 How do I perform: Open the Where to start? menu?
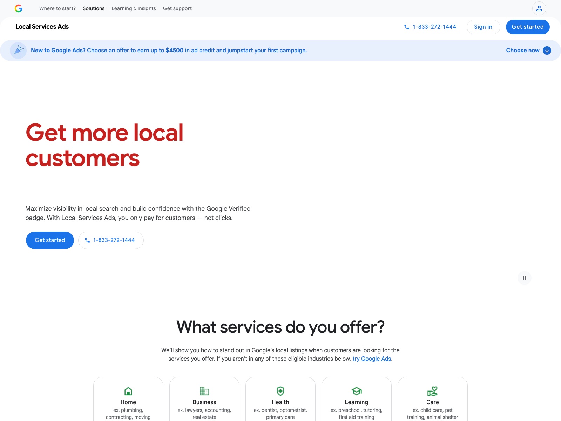tap(58, 8)
